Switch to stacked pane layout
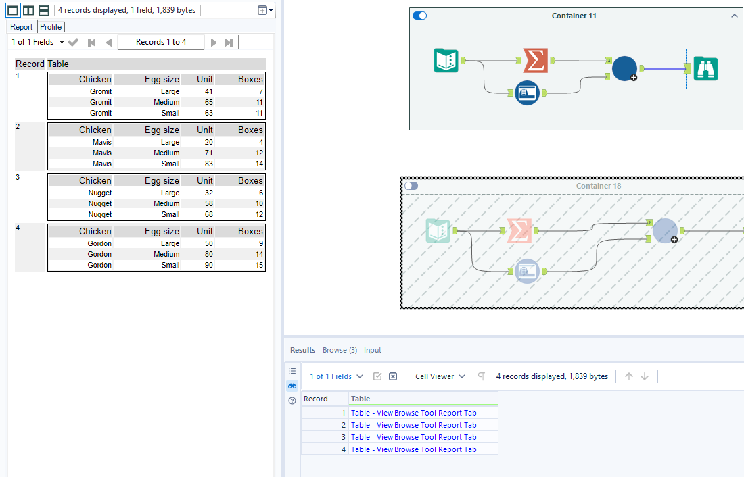The image size is (744, 477). [x=44, y=10]
